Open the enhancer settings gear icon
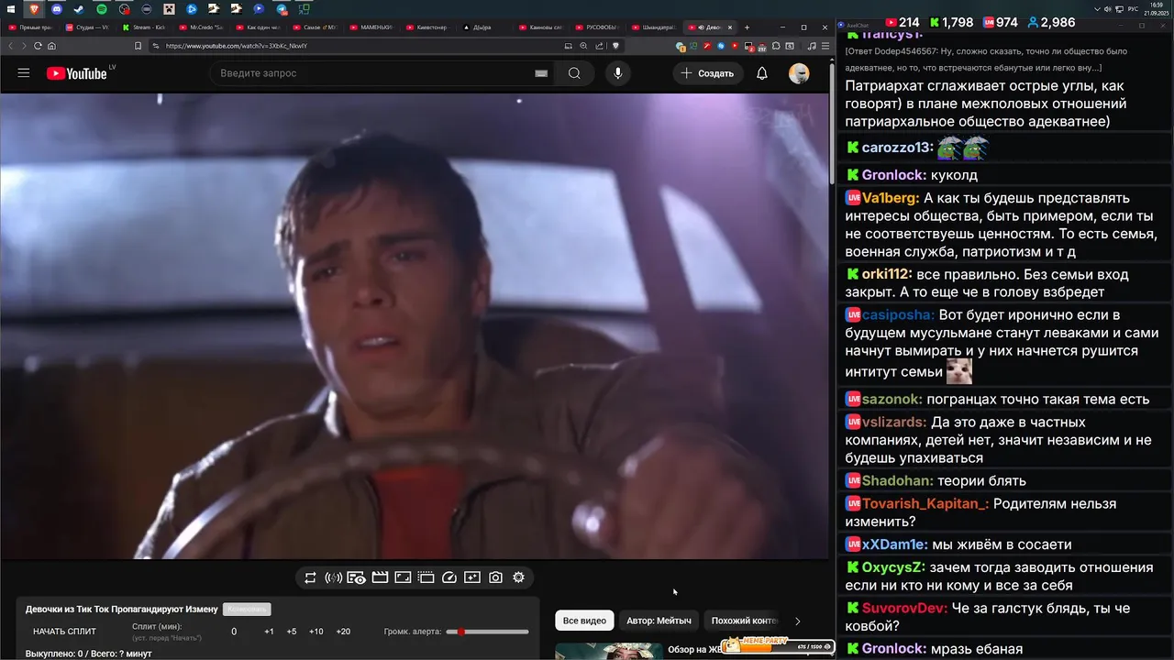1174x660 pixels. [518, 577]
